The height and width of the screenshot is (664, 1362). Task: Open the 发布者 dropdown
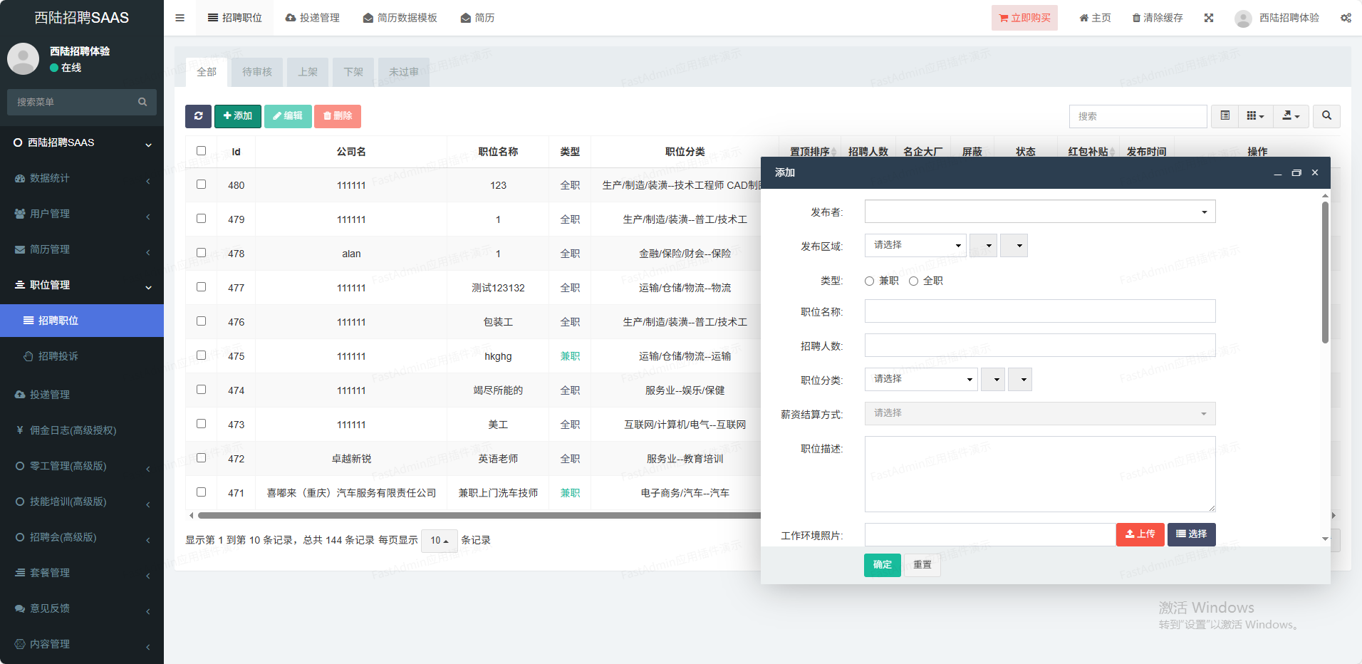click(1039, 212)
